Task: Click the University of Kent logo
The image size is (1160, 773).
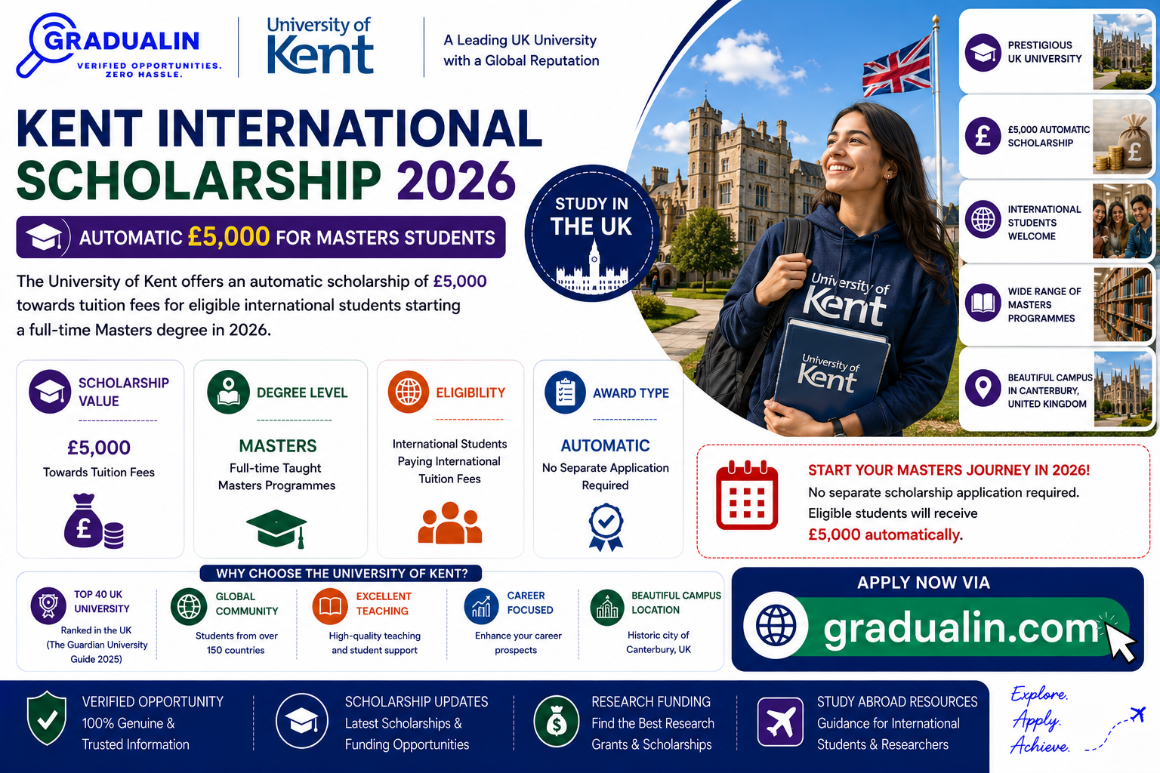Action: 320,45
